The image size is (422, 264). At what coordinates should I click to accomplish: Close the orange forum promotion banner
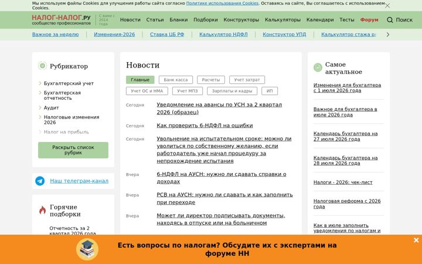tap(416, 240)
